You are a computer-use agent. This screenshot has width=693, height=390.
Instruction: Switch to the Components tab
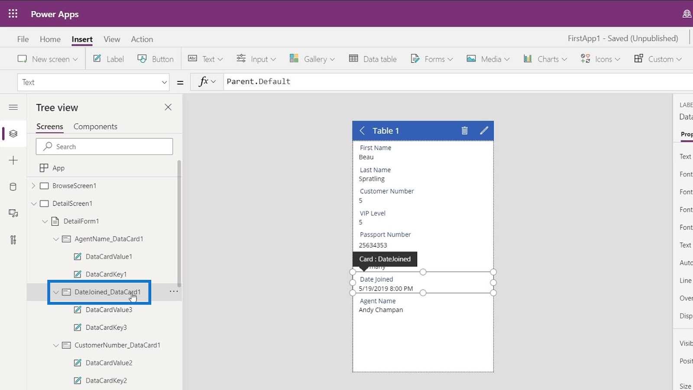(x=95, y=127)
